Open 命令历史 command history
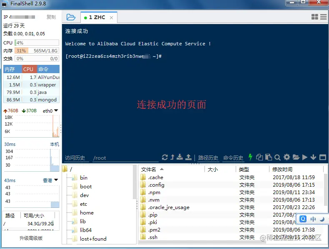The image size is (329, 249). click(233, 158)
